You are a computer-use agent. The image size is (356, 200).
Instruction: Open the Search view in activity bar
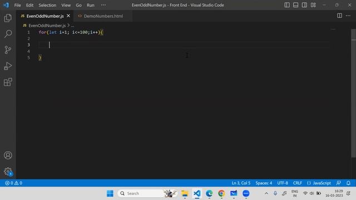tap(8, 34)
